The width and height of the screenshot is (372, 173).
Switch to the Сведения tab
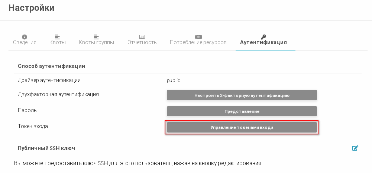tap(25, 42)
